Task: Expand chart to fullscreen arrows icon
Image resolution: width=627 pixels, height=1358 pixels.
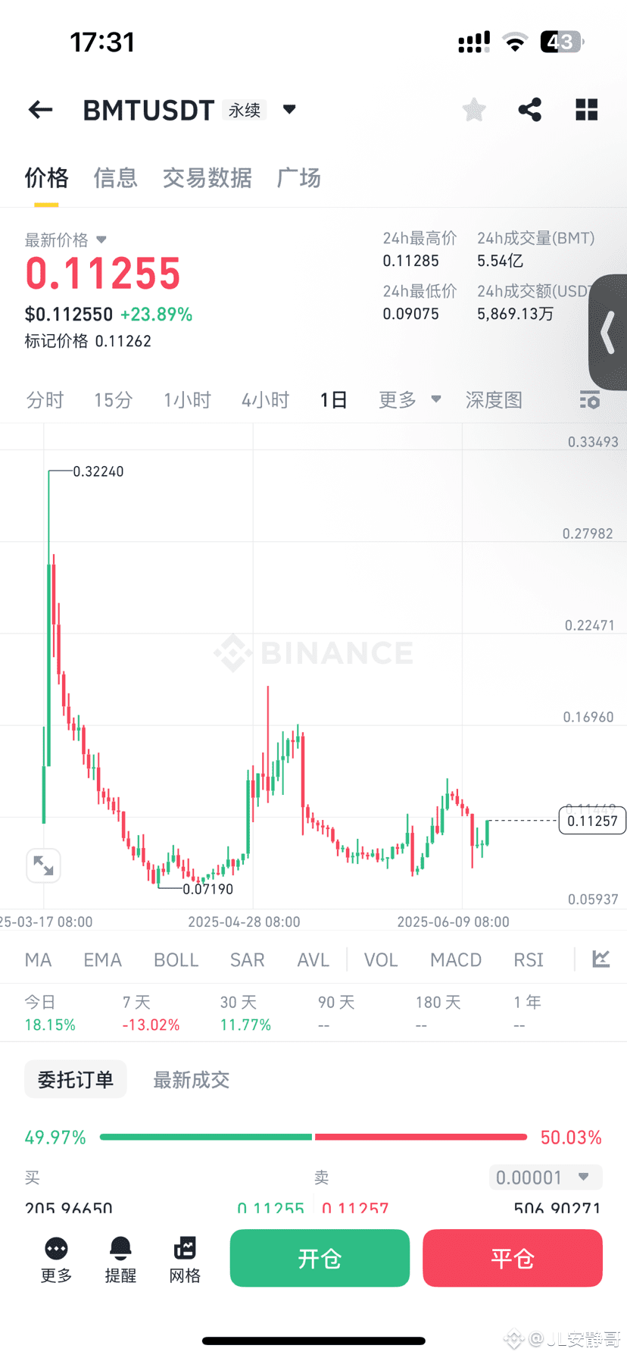Action: point(43,865)
